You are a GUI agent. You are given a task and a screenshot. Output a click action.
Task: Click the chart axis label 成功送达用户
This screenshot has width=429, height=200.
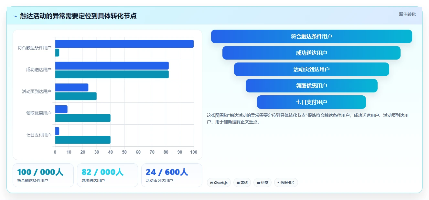(39, 70)
